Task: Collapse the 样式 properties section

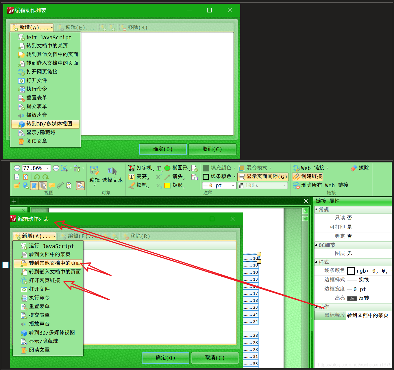Action: [316, 262]
